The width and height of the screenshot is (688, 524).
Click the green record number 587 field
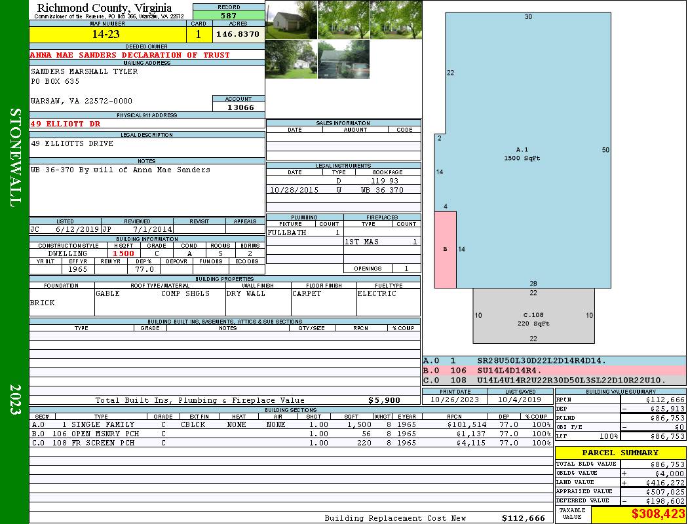[x=229, y=16]
